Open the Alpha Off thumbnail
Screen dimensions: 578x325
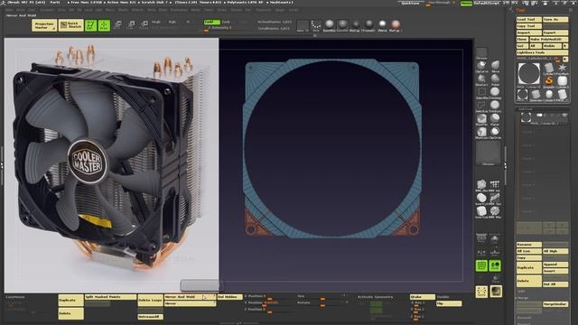point(303,25)
